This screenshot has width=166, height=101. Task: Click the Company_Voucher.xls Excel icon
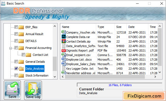click(x=64, y=32)
